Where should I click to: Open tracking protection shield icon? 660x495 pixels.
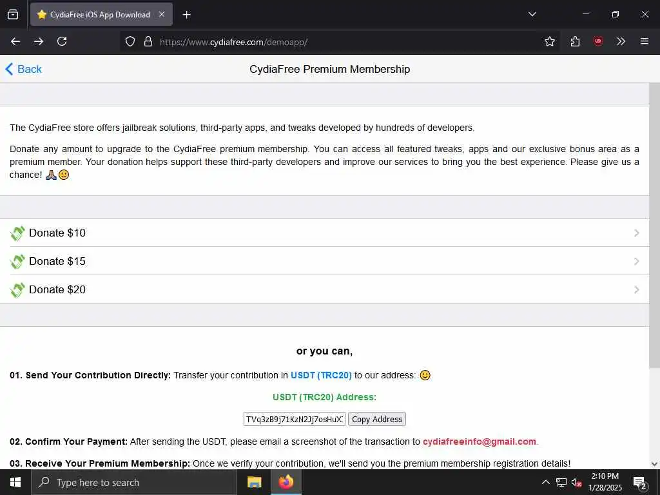click(130, 41)
